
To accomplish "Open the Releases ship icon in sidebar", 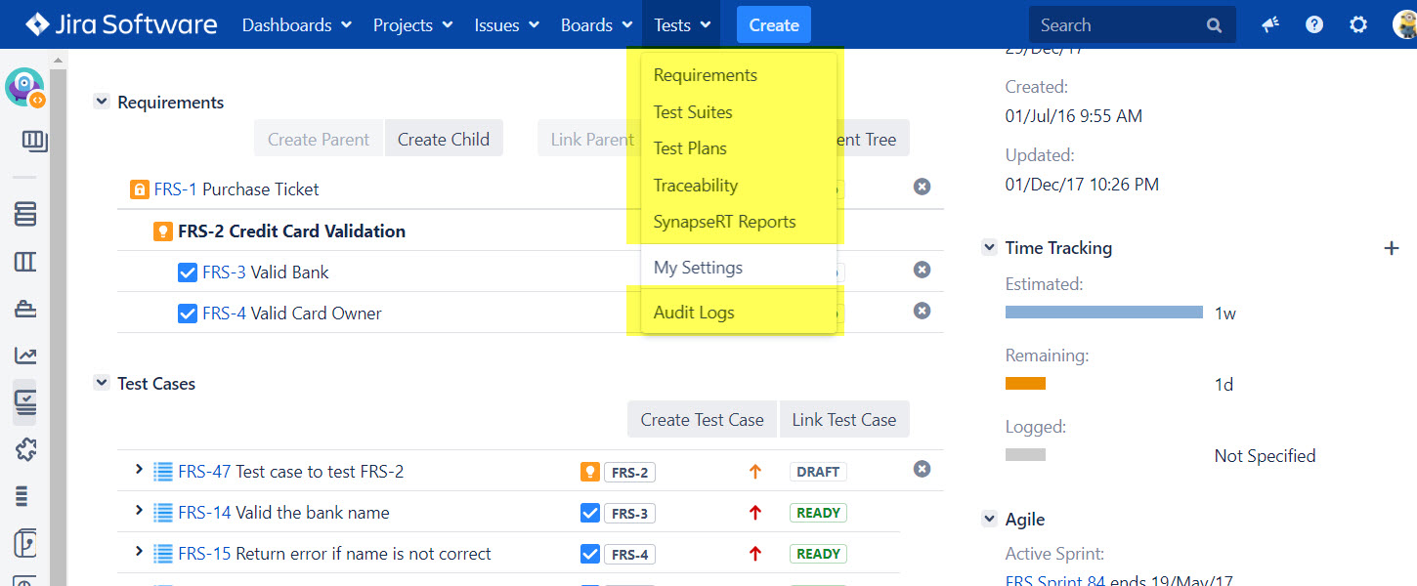I will (x=25, y=309).
